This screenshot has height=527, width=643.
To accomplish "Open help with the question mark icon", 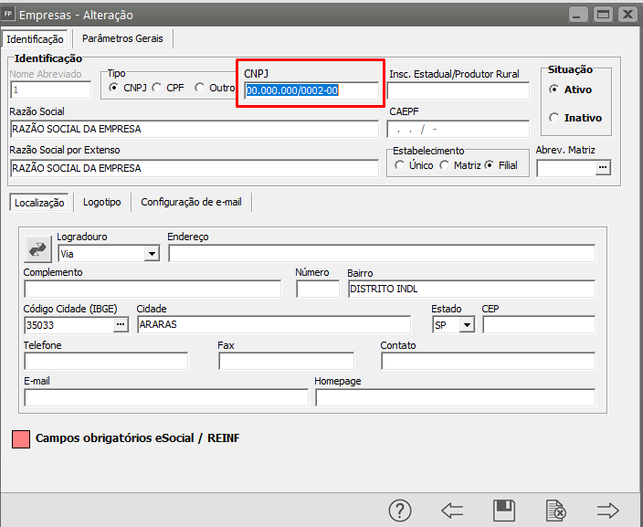I will tap(400, 511).
